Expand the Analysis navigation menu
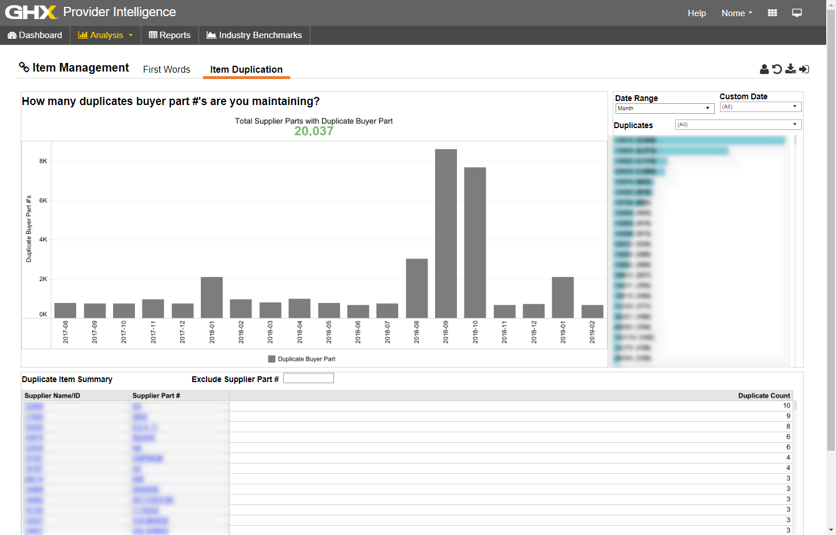 click(x=106, y=35)
